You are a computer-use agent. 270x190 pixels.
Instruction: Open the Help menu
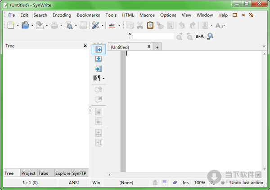[223, 15]
